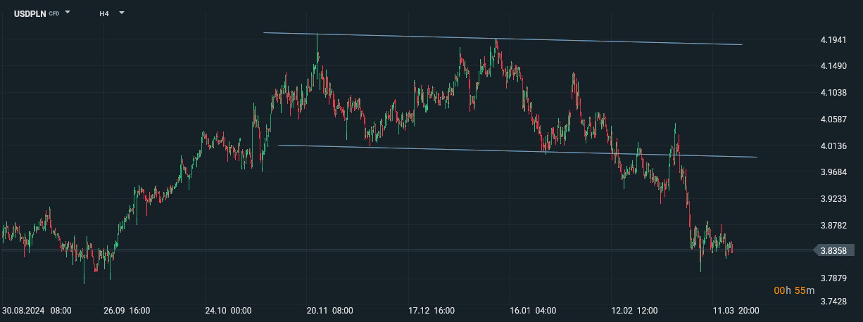Image resolution: width=863 pixels, height=322 pixels.
Task: Click the 20.11 08:00 time label
Action: tap(329, 310)
